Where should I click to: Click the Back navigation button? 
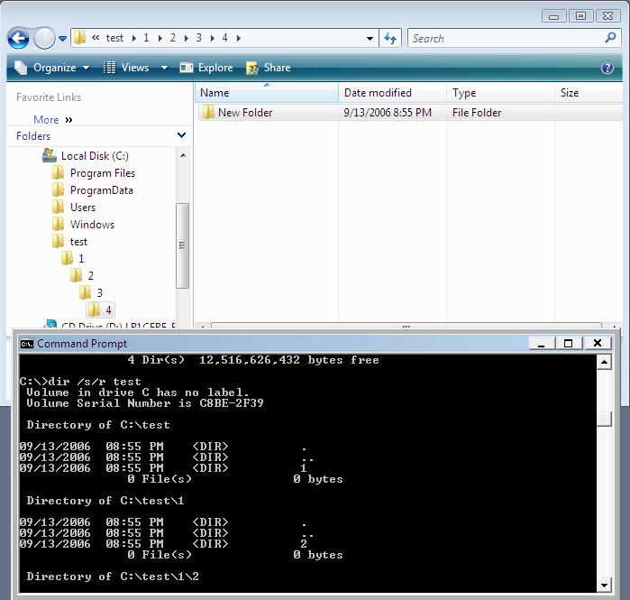click(18, 39)
